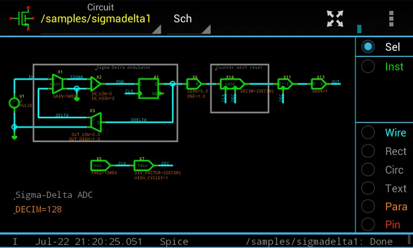Screen dimensions: 413x248
Task: Enable the Wire drawing mode
Action: [x=384, y=133]
